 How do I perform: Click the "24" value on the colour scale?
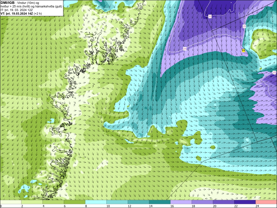pyautogui.click(x=257, y=206)
